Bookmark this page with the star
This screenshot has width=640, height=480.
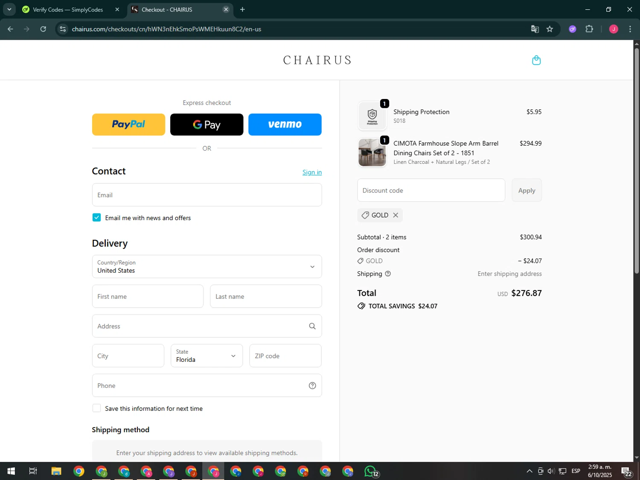click(x=550, y=29)
